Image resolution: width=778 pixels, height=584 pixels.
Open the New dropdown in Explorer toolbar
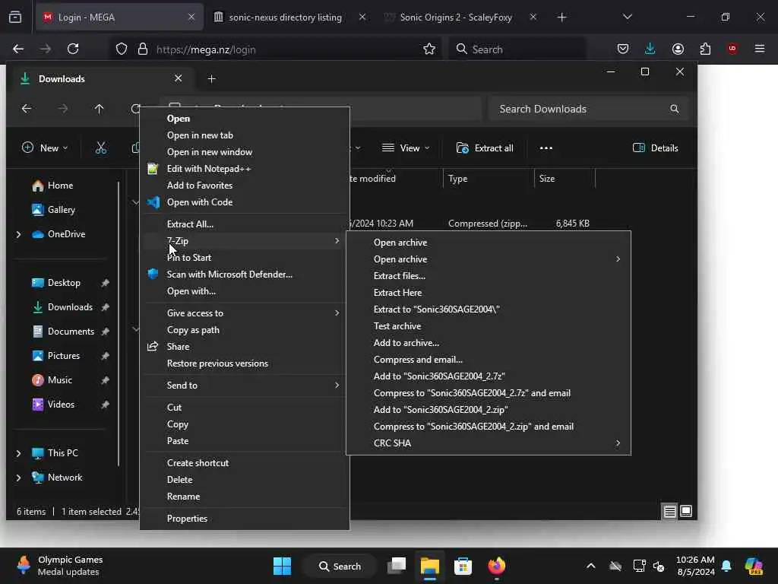45,148
